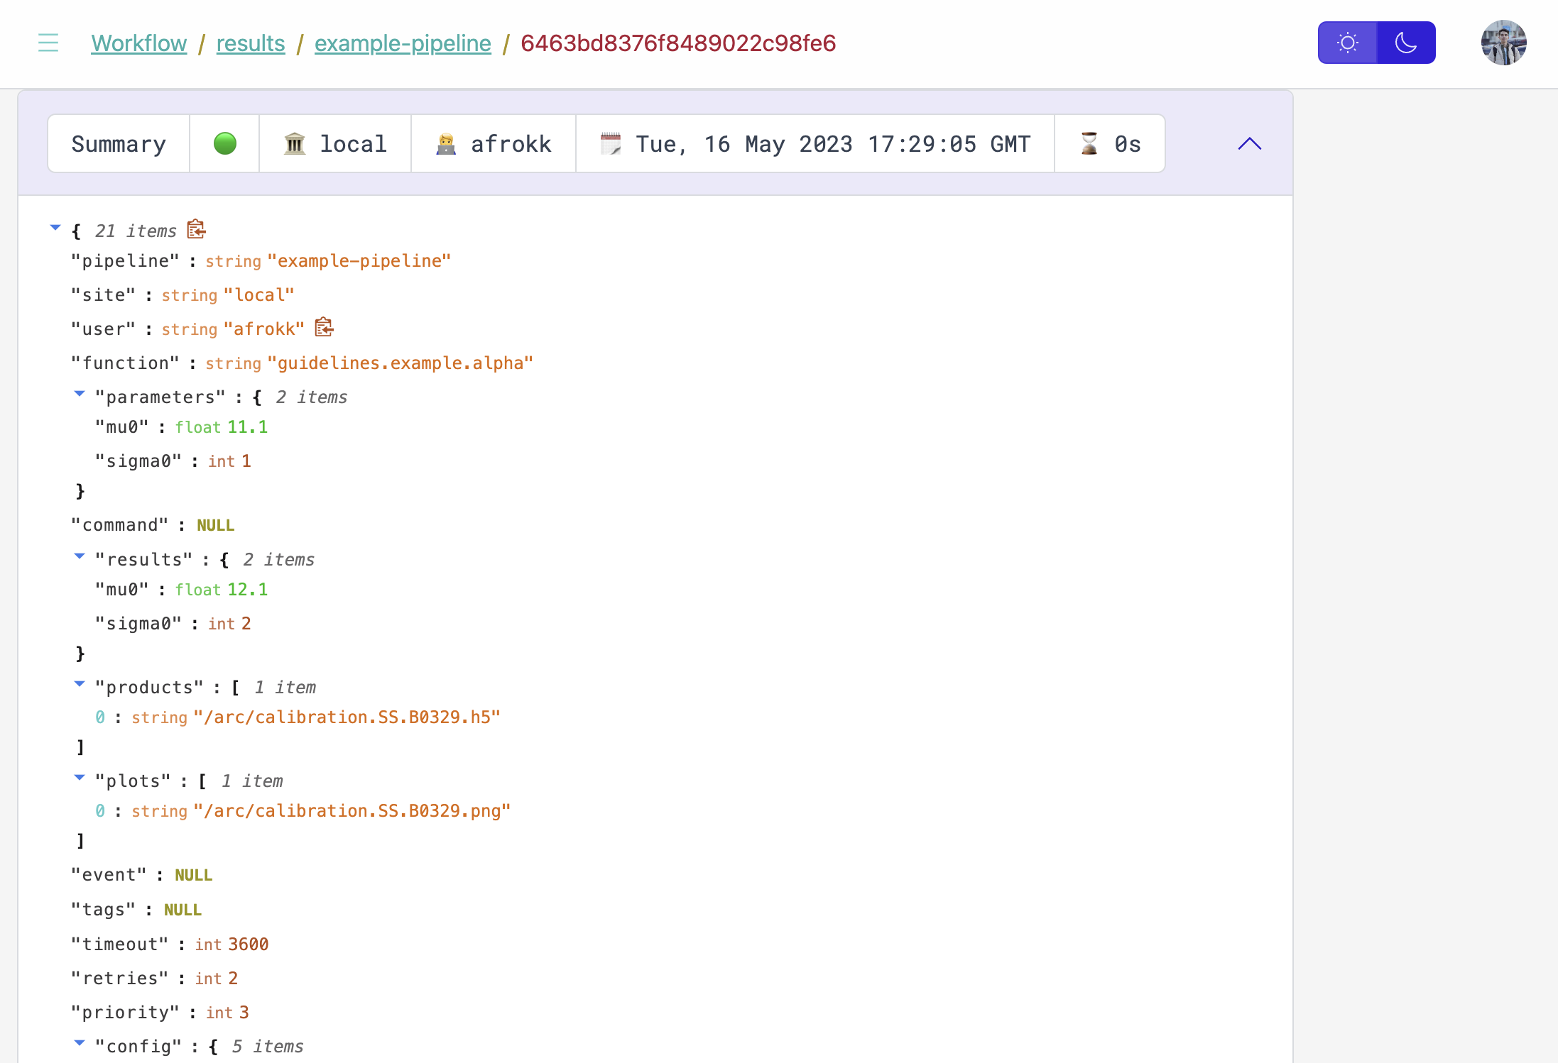The width and height of the screenshot is (1558, 1063).
Task: Click the example-pipeline breadcrumb link
Action: [403, 43]
